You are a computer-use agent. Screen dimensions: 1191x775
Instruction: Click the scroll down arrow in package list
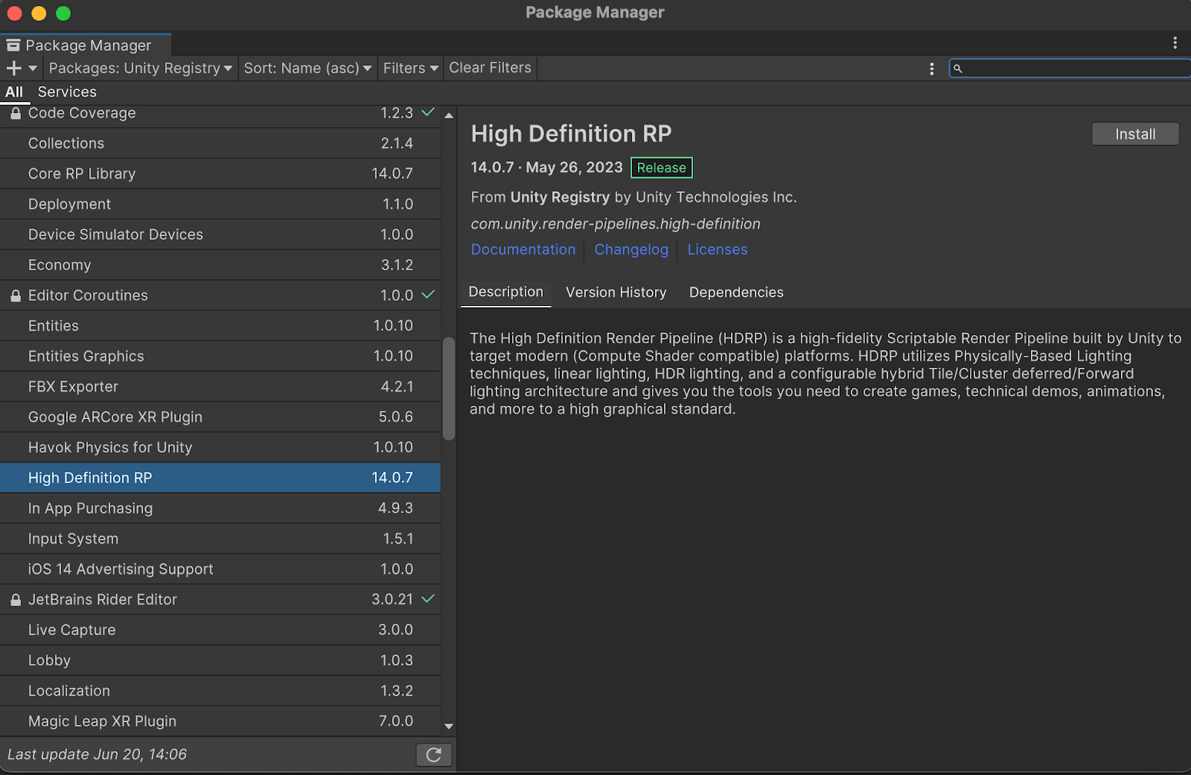449,726
